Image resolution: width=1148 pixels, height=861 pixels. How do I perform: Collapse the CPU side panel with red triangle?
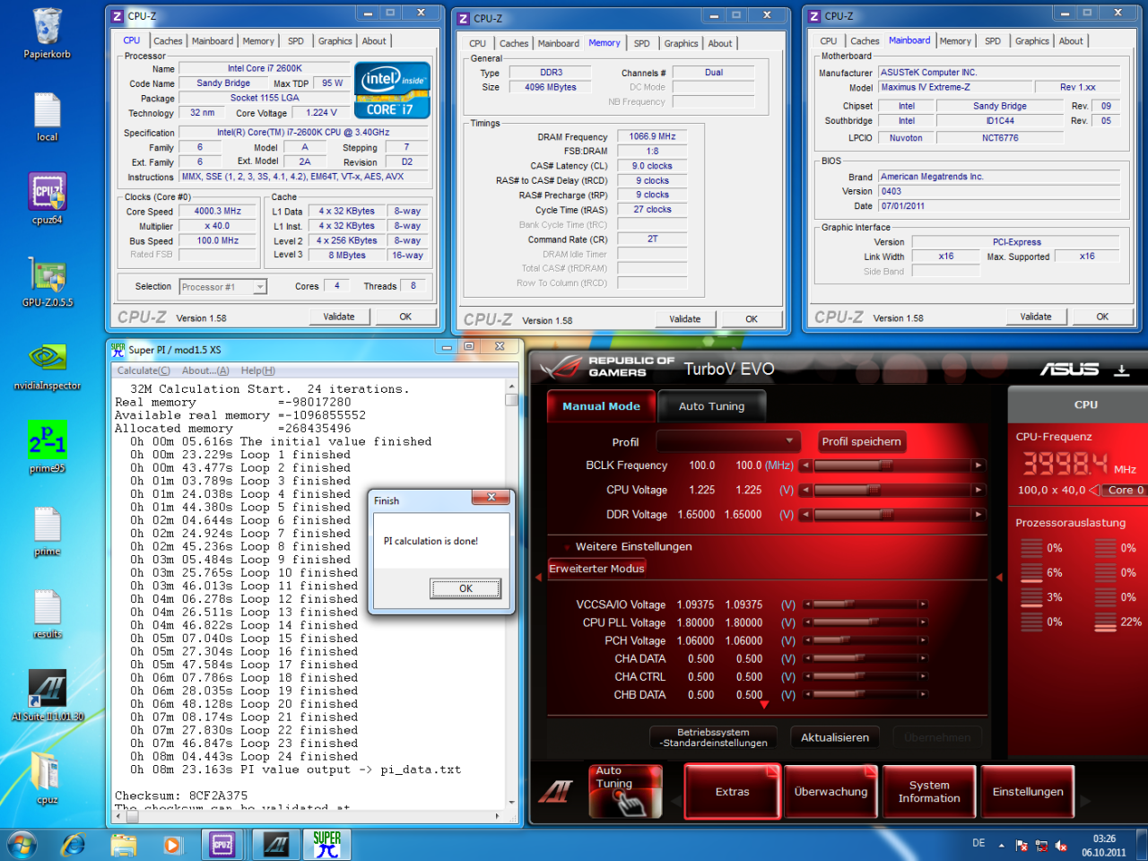(x=998, y=577)
